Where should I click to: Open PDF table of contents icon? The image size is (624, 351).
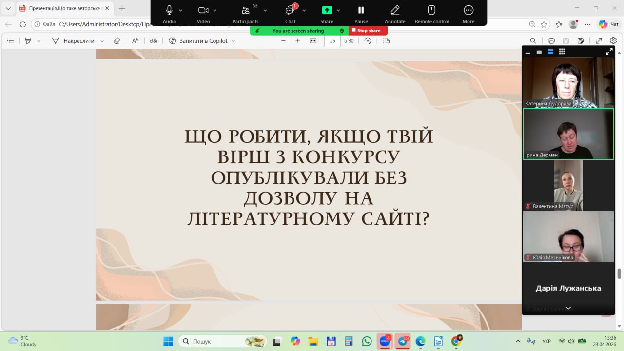point(10,41)
